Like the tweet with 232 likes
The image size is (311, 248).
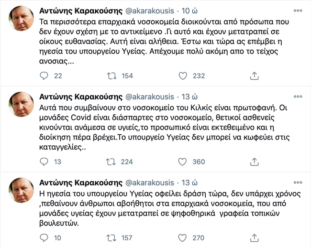182,75
